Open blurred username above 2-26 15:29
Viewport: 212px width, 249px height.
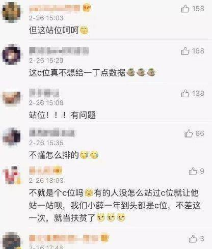59,51
